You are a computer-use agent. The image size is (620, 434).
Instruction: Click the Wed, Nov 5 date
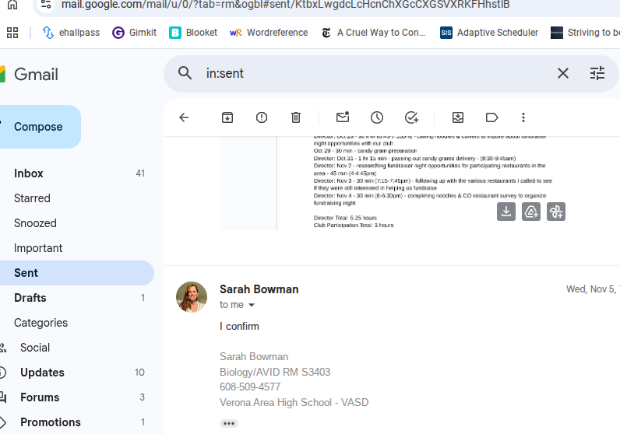(x=593, y=289)
